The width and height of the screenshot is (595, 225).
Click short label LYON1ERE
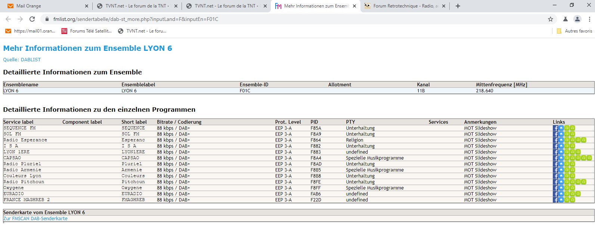pos(133,152)
